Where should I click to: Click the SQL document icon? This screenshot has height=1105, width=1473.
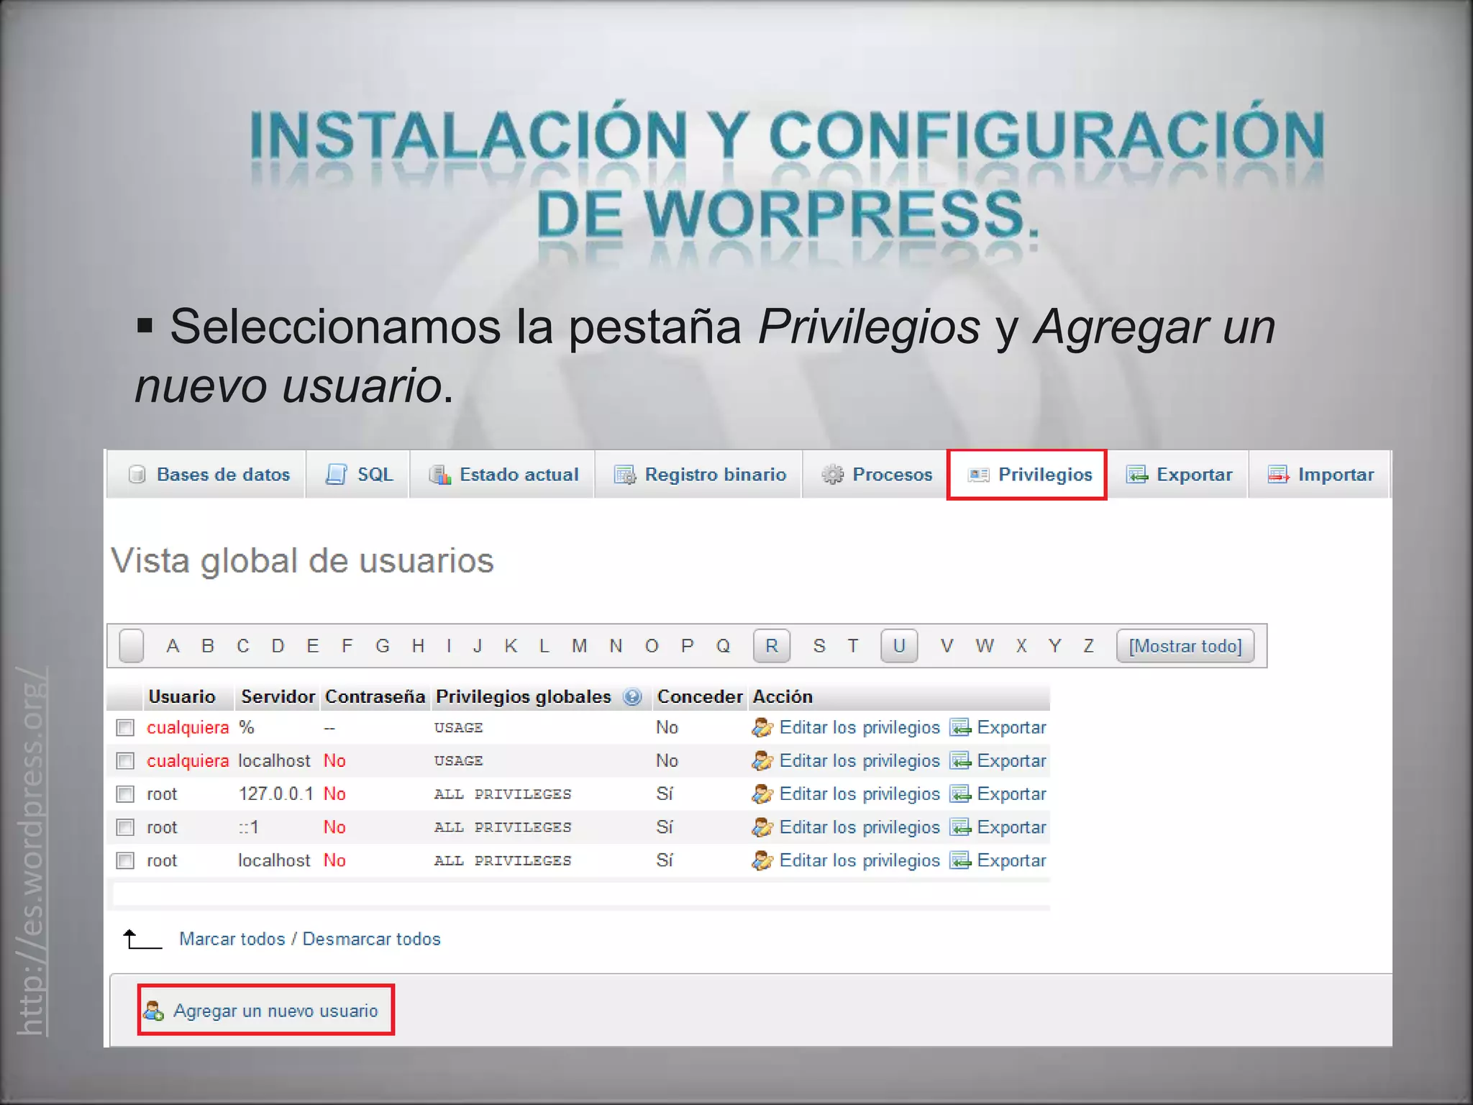[x=336, y=475]
